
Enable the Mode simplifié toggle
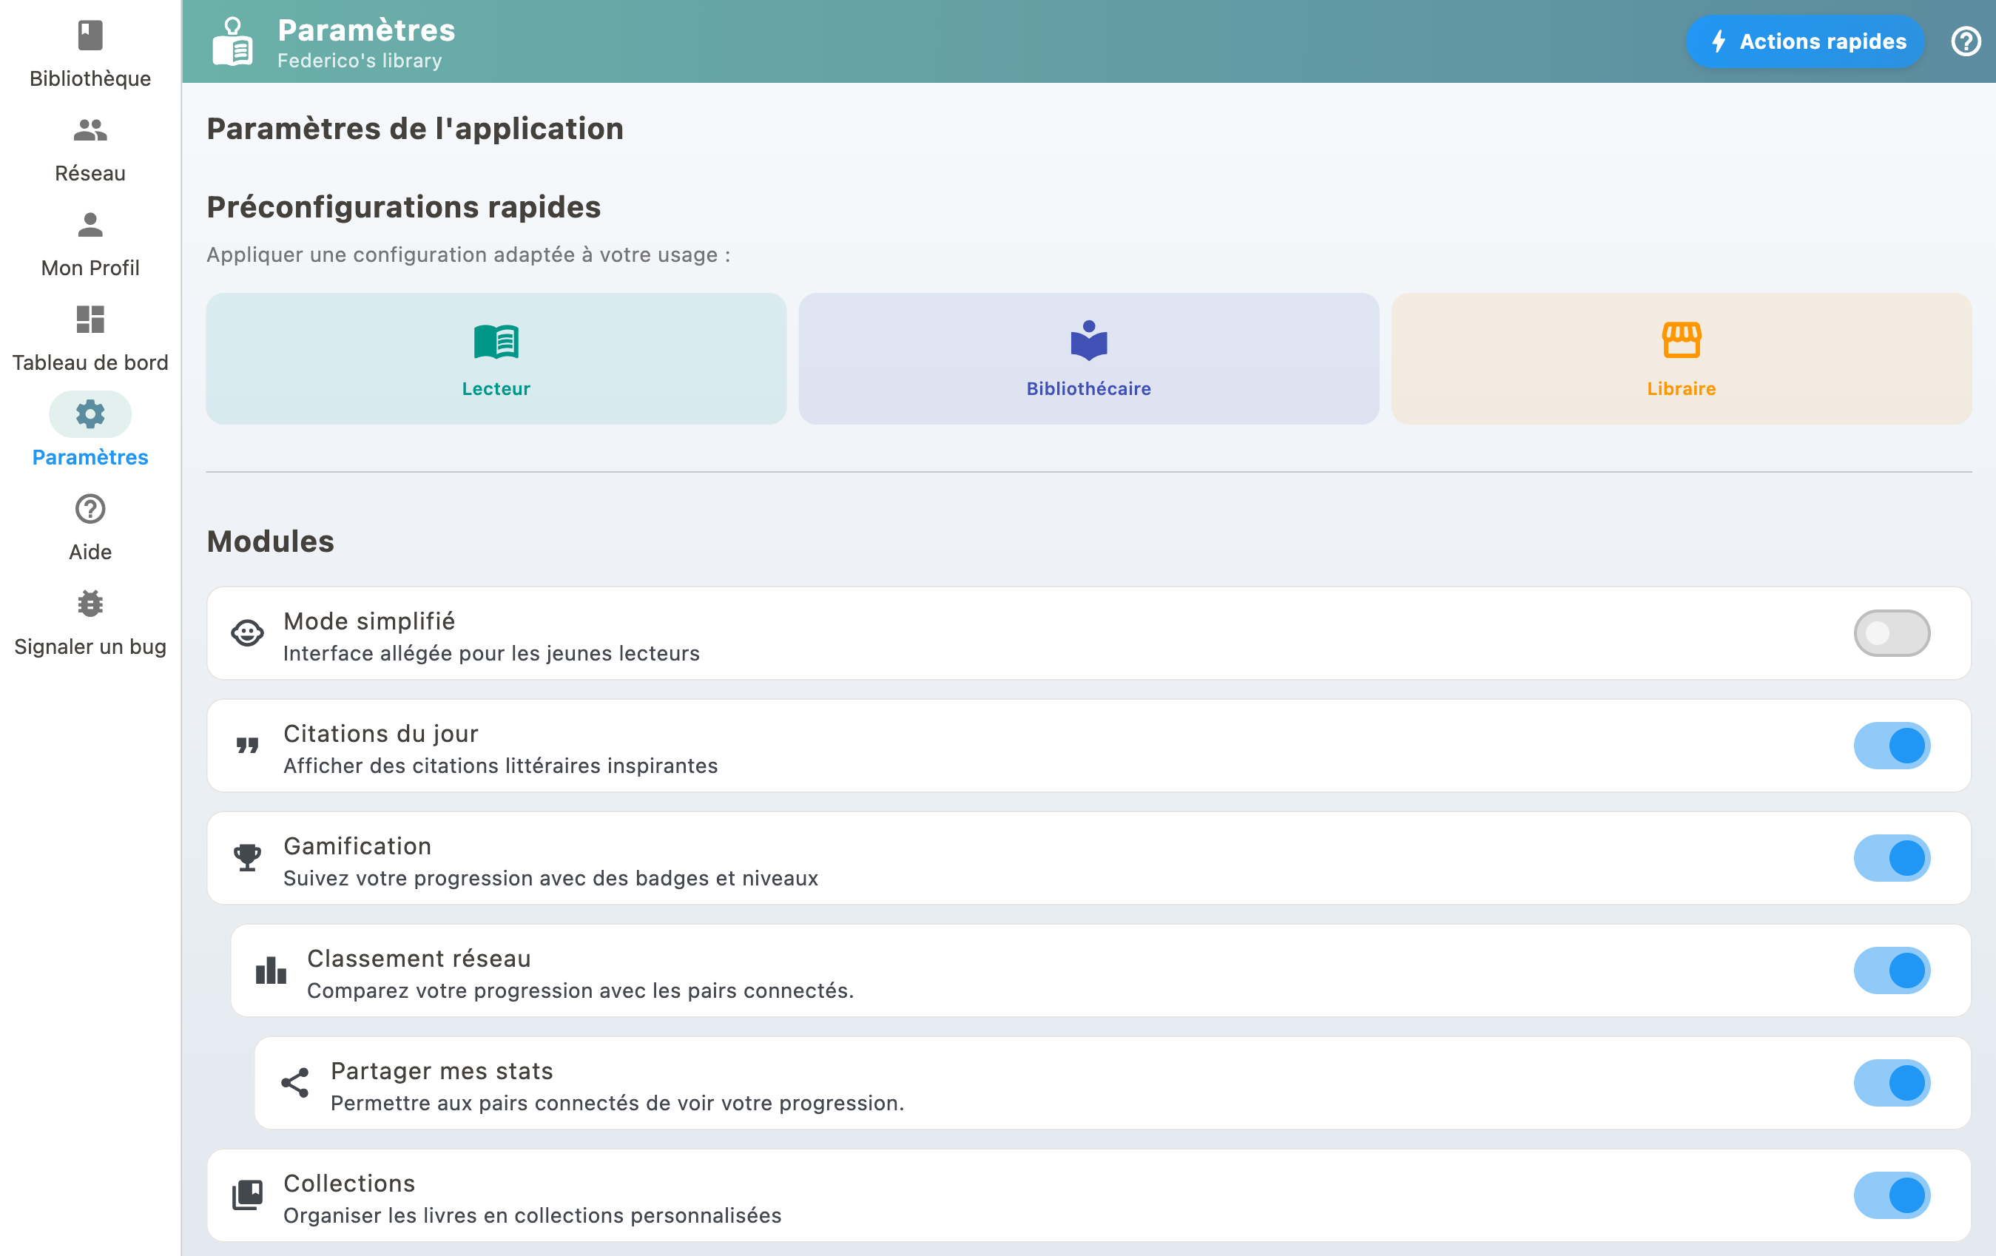tap(1892, 632)
